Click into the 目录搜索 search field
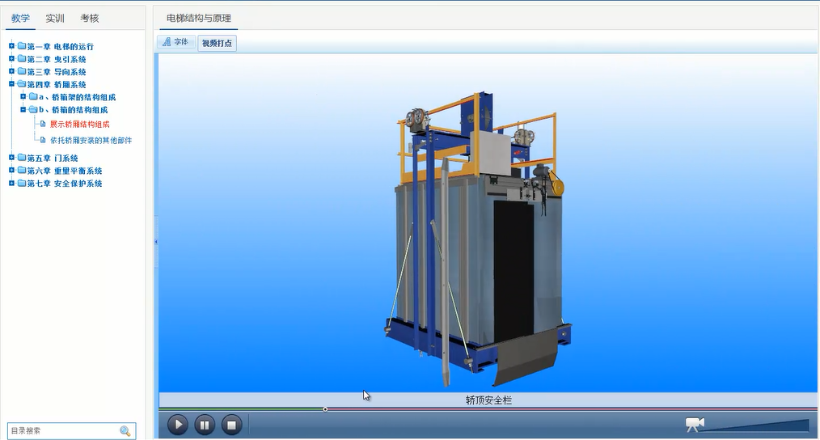Viewport: 820px width, 440px height. [61, 431]
